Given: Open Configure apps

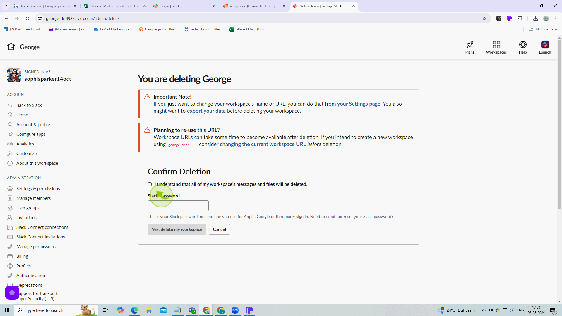Looking at the screenshot, I should [x=31, y=134].
